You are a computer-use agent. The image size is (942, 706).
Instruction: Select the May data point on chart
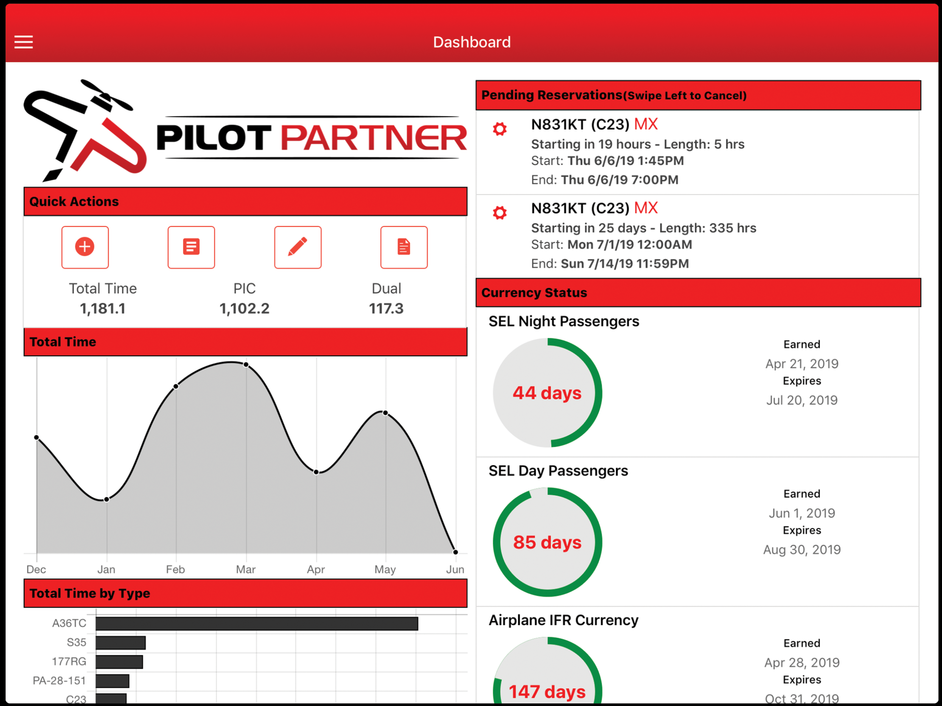(x=385, y=413)
